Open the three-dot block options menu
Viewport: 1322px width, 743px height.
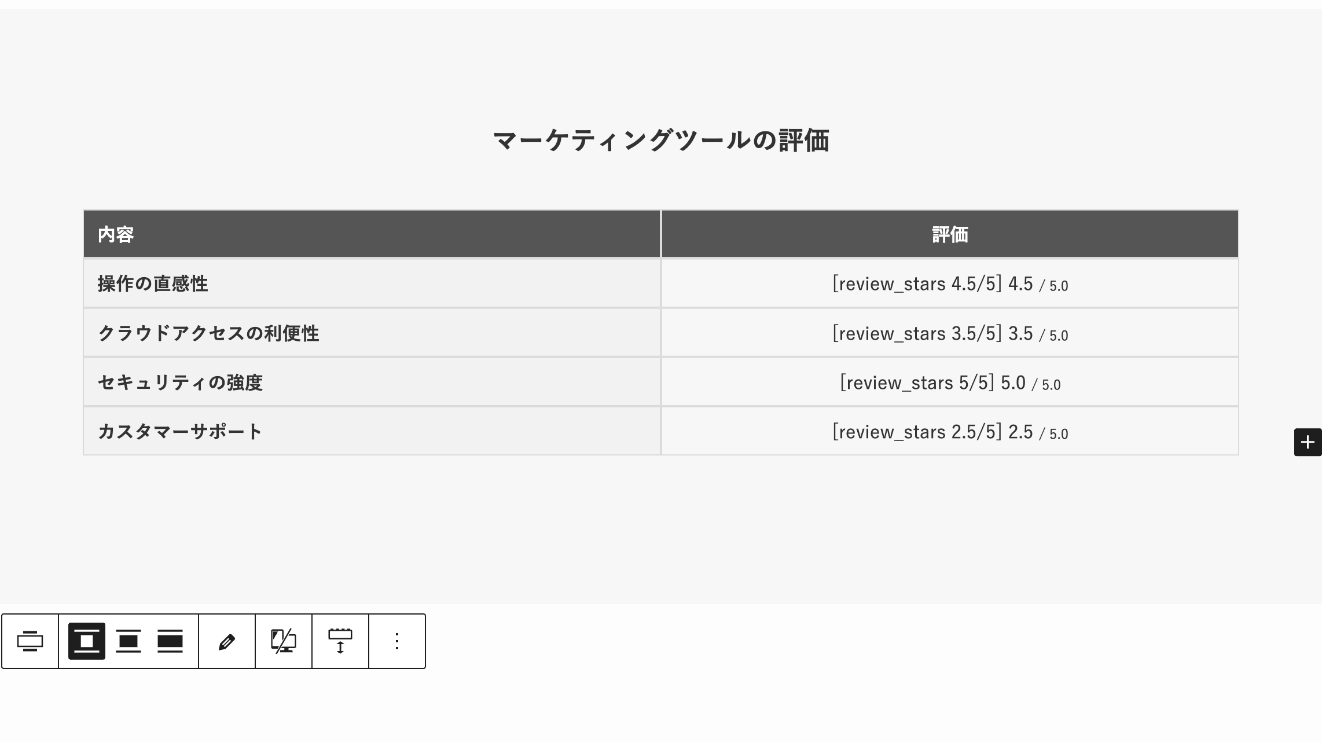click(397, 641)
